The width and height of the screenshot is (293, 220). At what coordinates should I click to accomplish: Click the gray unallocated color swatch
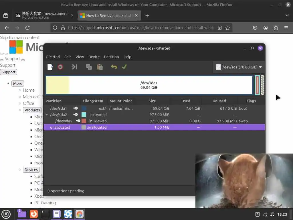(x=84, y=127)
